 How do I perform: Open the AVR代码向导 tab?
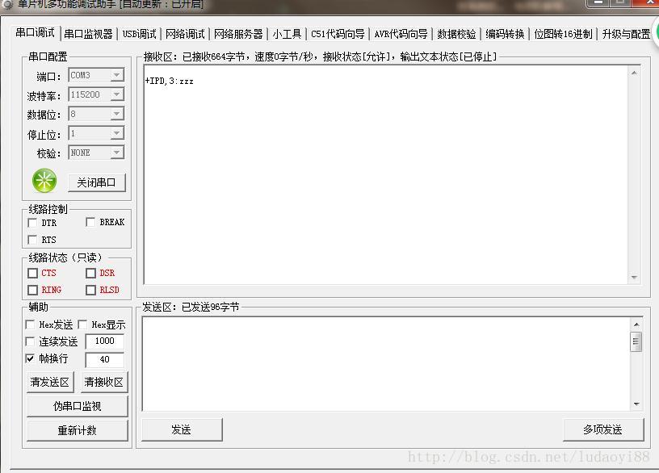[401, 34]
